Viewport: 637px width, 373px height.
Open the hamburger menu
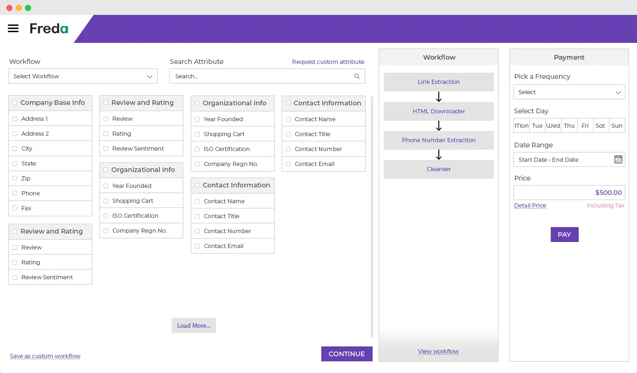(x=13, y=28)
